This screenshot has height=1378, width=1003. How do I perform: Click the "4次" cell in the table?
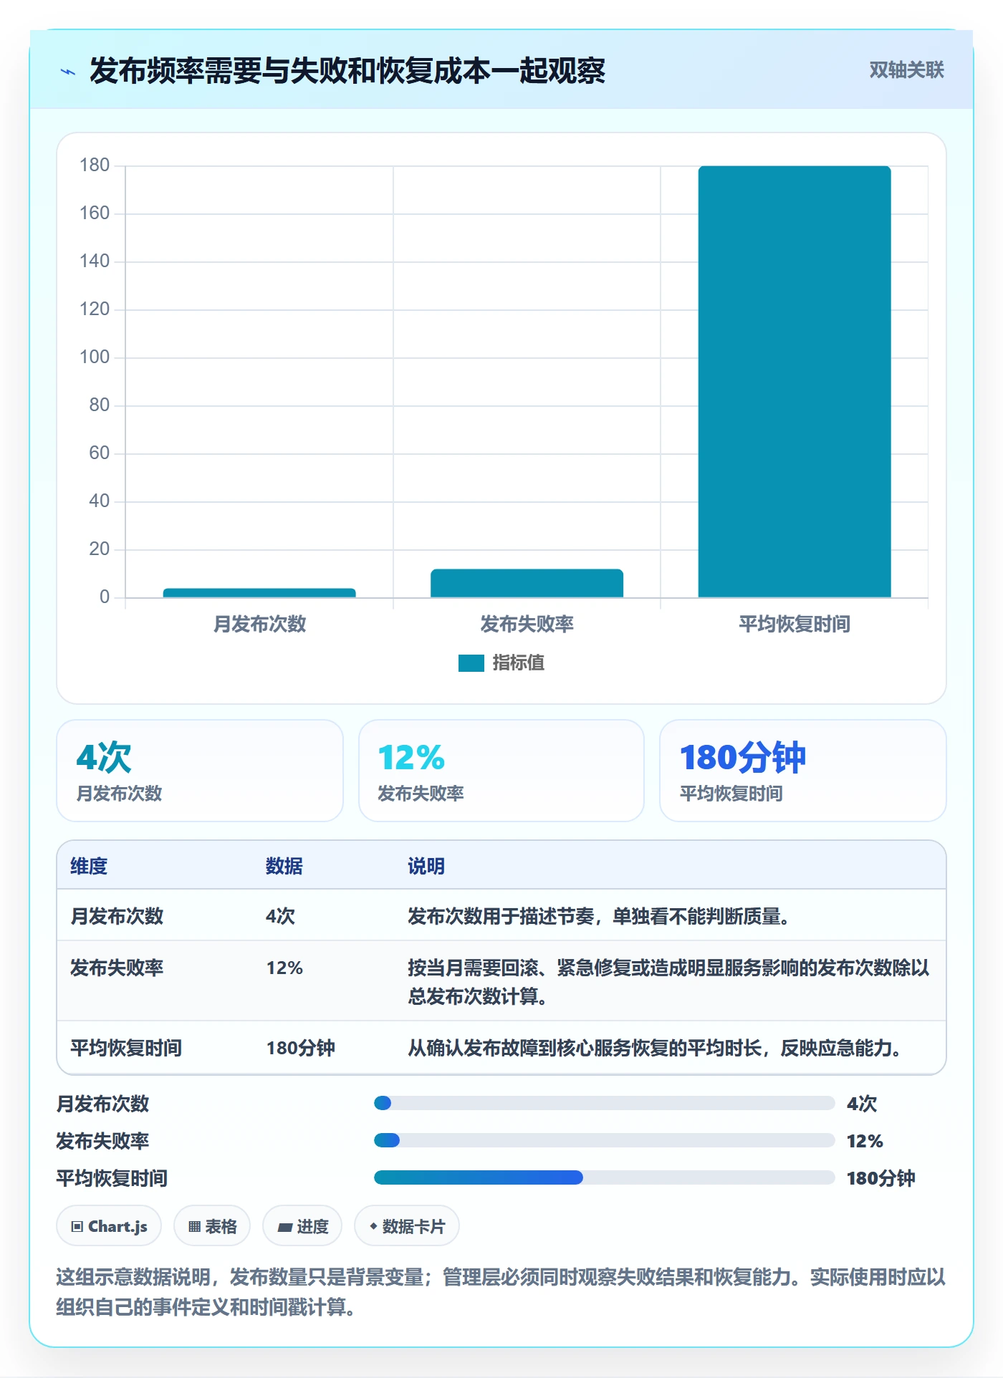pyautogui.click(x=281, y=916)
